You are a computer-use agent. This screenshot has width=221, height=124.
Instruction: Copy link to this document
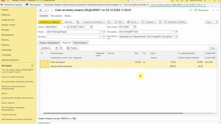tap(191, 10)
